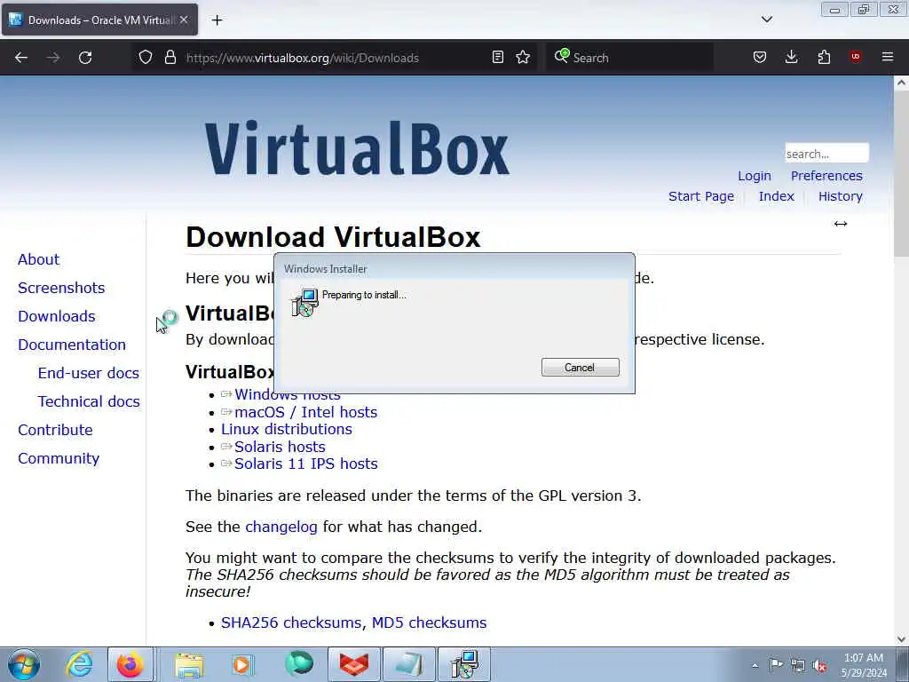Open Contribute in the sidebar

55,430
